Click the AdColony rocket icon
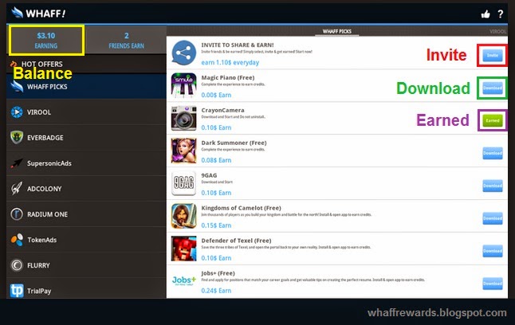This screenshot has width=515, height=325. [17, 189]
